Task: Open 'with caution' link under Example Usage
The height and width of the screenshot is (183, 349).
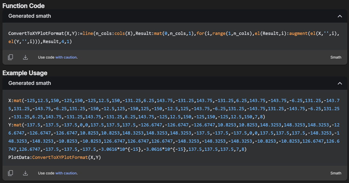Action: (x=66, y=173)
